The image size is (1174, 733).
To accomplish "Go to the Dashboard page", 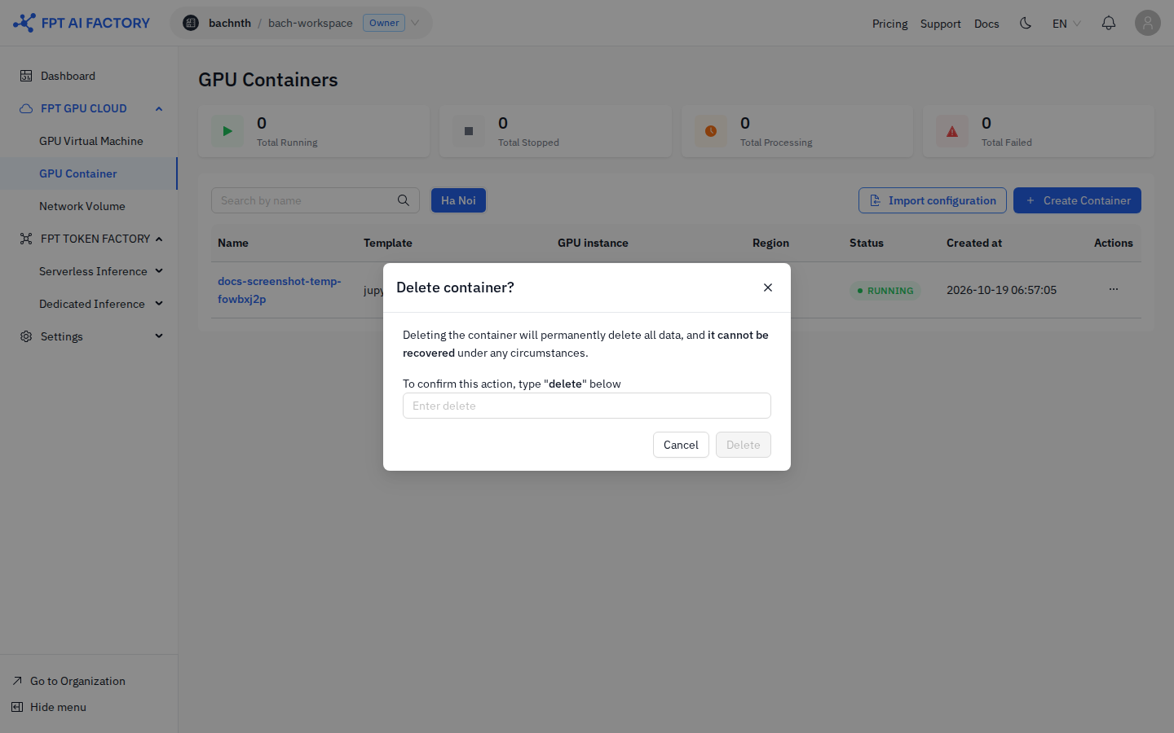I will (x=68, y=76).
